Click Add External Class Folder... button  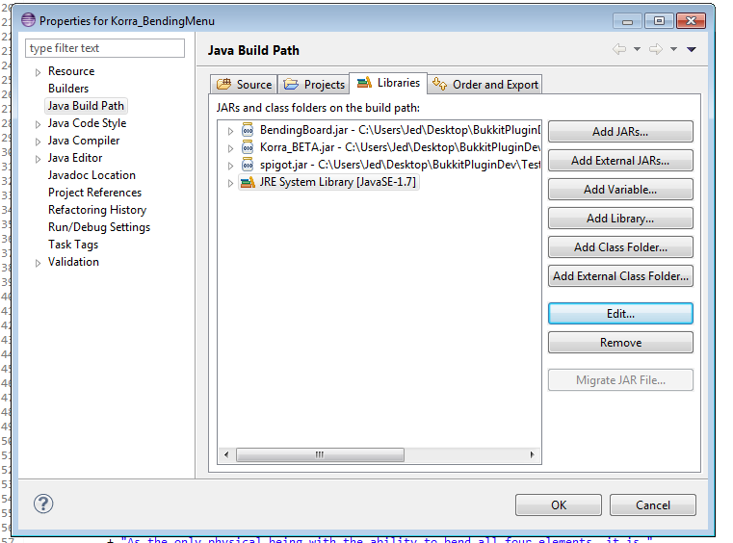pos(620,276)
